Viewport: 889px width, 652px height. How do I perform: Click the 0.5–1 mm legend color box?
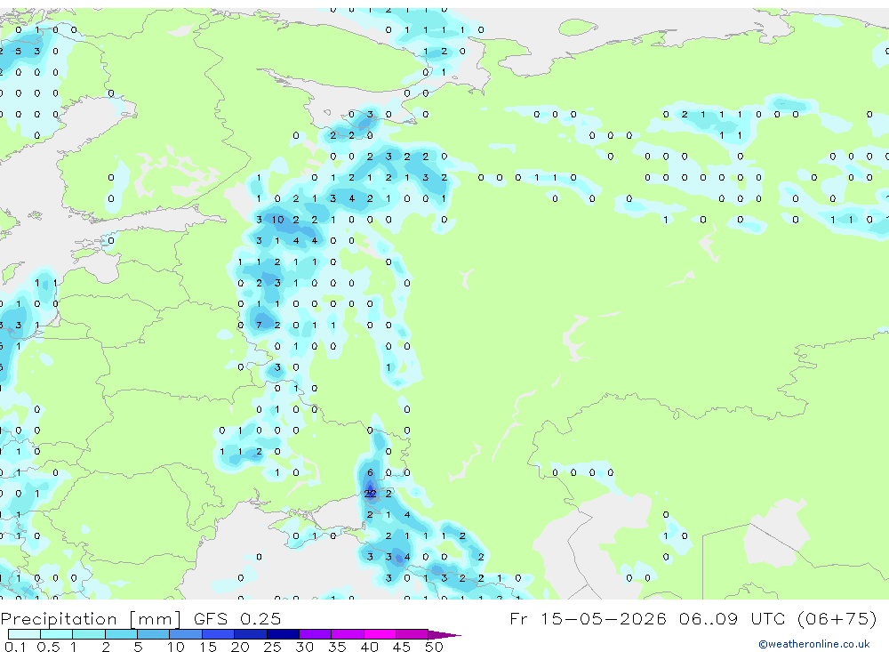click(x=57, y=634)
